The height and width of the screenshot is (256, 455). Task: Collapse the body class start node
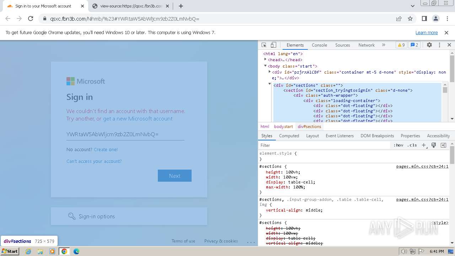pyautogui.click(x=265, y=66)
